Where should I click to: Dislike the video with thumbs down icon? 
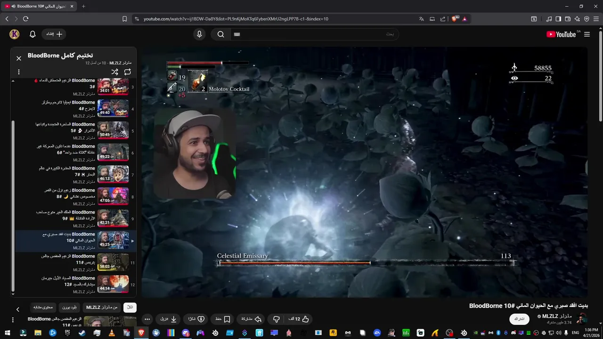277,319
